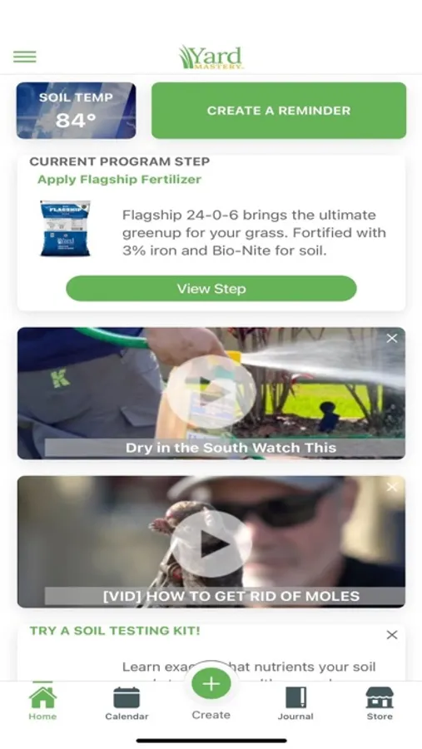The width and height of the screenshot is (422, 749).
Task: Play the How to Get Rid of Moles video
Action: click(212, 543)
